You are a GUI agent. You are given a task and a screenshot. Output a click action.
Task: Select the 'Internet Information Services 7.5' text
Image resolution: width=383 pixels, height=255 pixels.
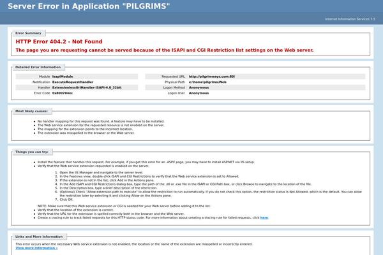(x=350, y=19)
